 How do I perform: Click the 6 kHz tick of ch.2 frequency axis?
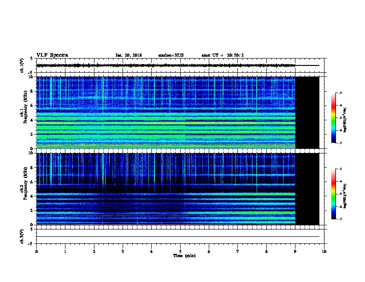tap(32, 182)
